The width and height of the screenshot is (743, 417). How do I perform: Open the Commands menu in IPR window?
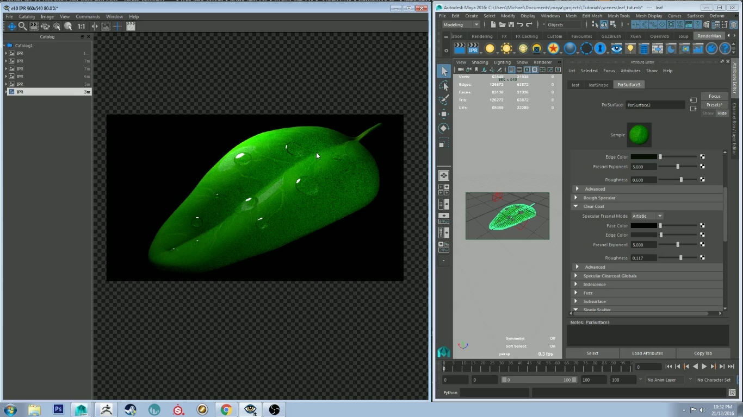coord(88,17)
